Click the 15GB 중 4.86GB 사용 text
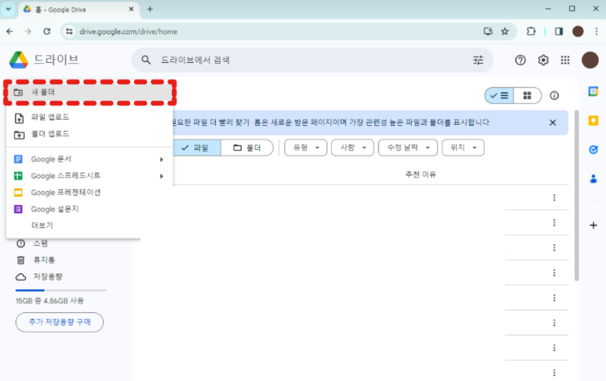 49,301
